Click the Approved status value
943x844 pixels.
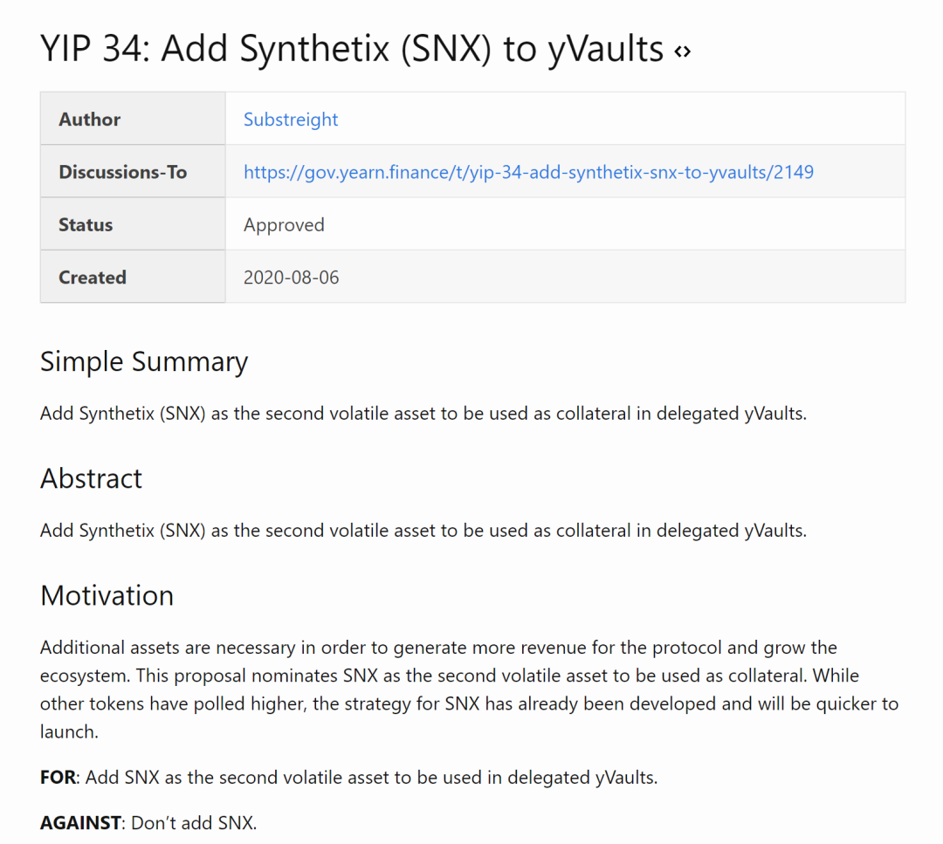click(x=284, y=225)
